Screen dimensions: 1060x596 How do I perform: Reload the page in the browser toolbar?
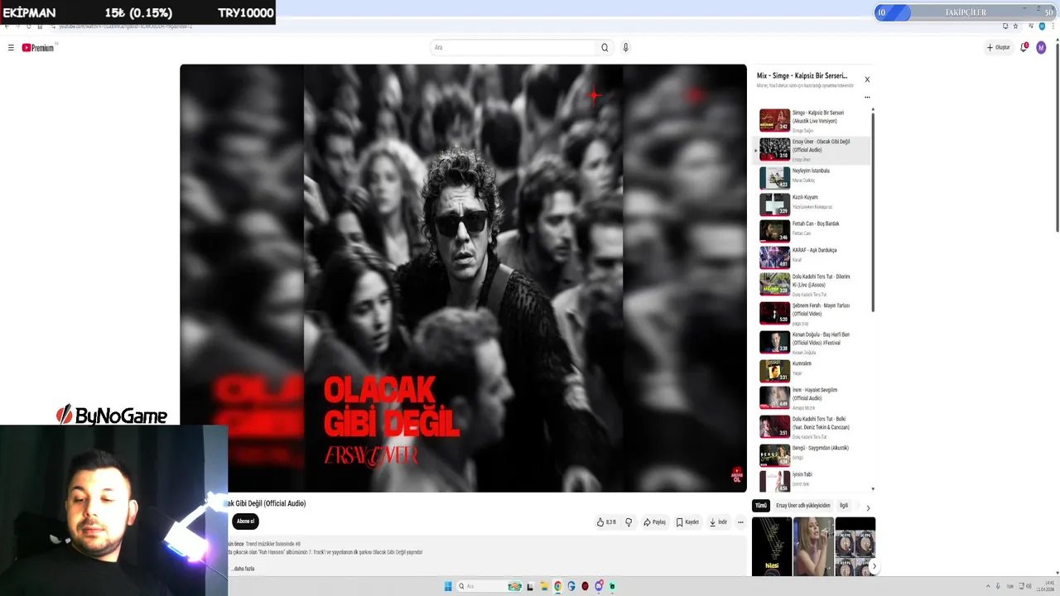pyautogui.click(x=28, y=26)
